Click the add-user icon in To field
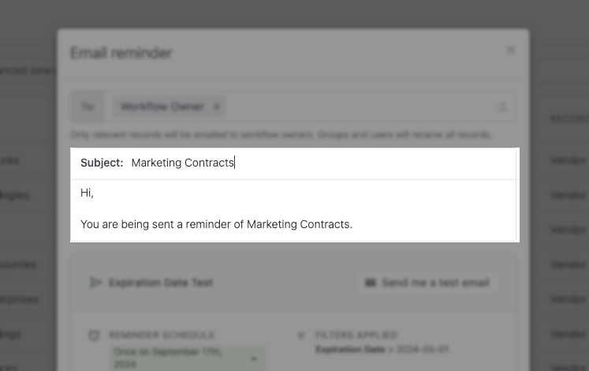 tap(502, 107)
